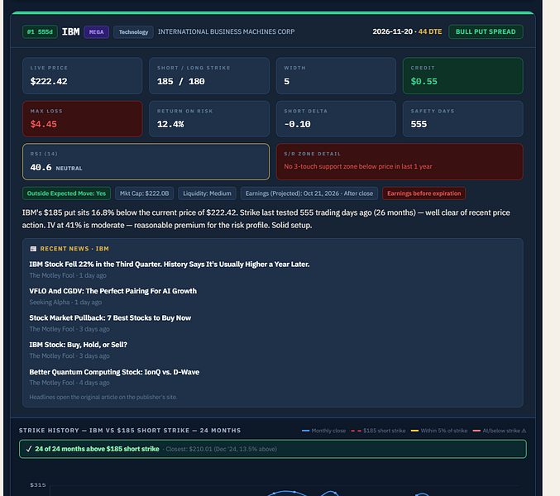Click the Closest: $210.01 Dec '24 note

tap(222, 449)
